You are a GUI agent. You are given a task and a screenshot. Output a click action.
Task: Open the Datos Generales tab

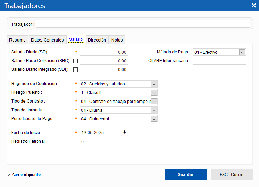[x=47, y=40]
